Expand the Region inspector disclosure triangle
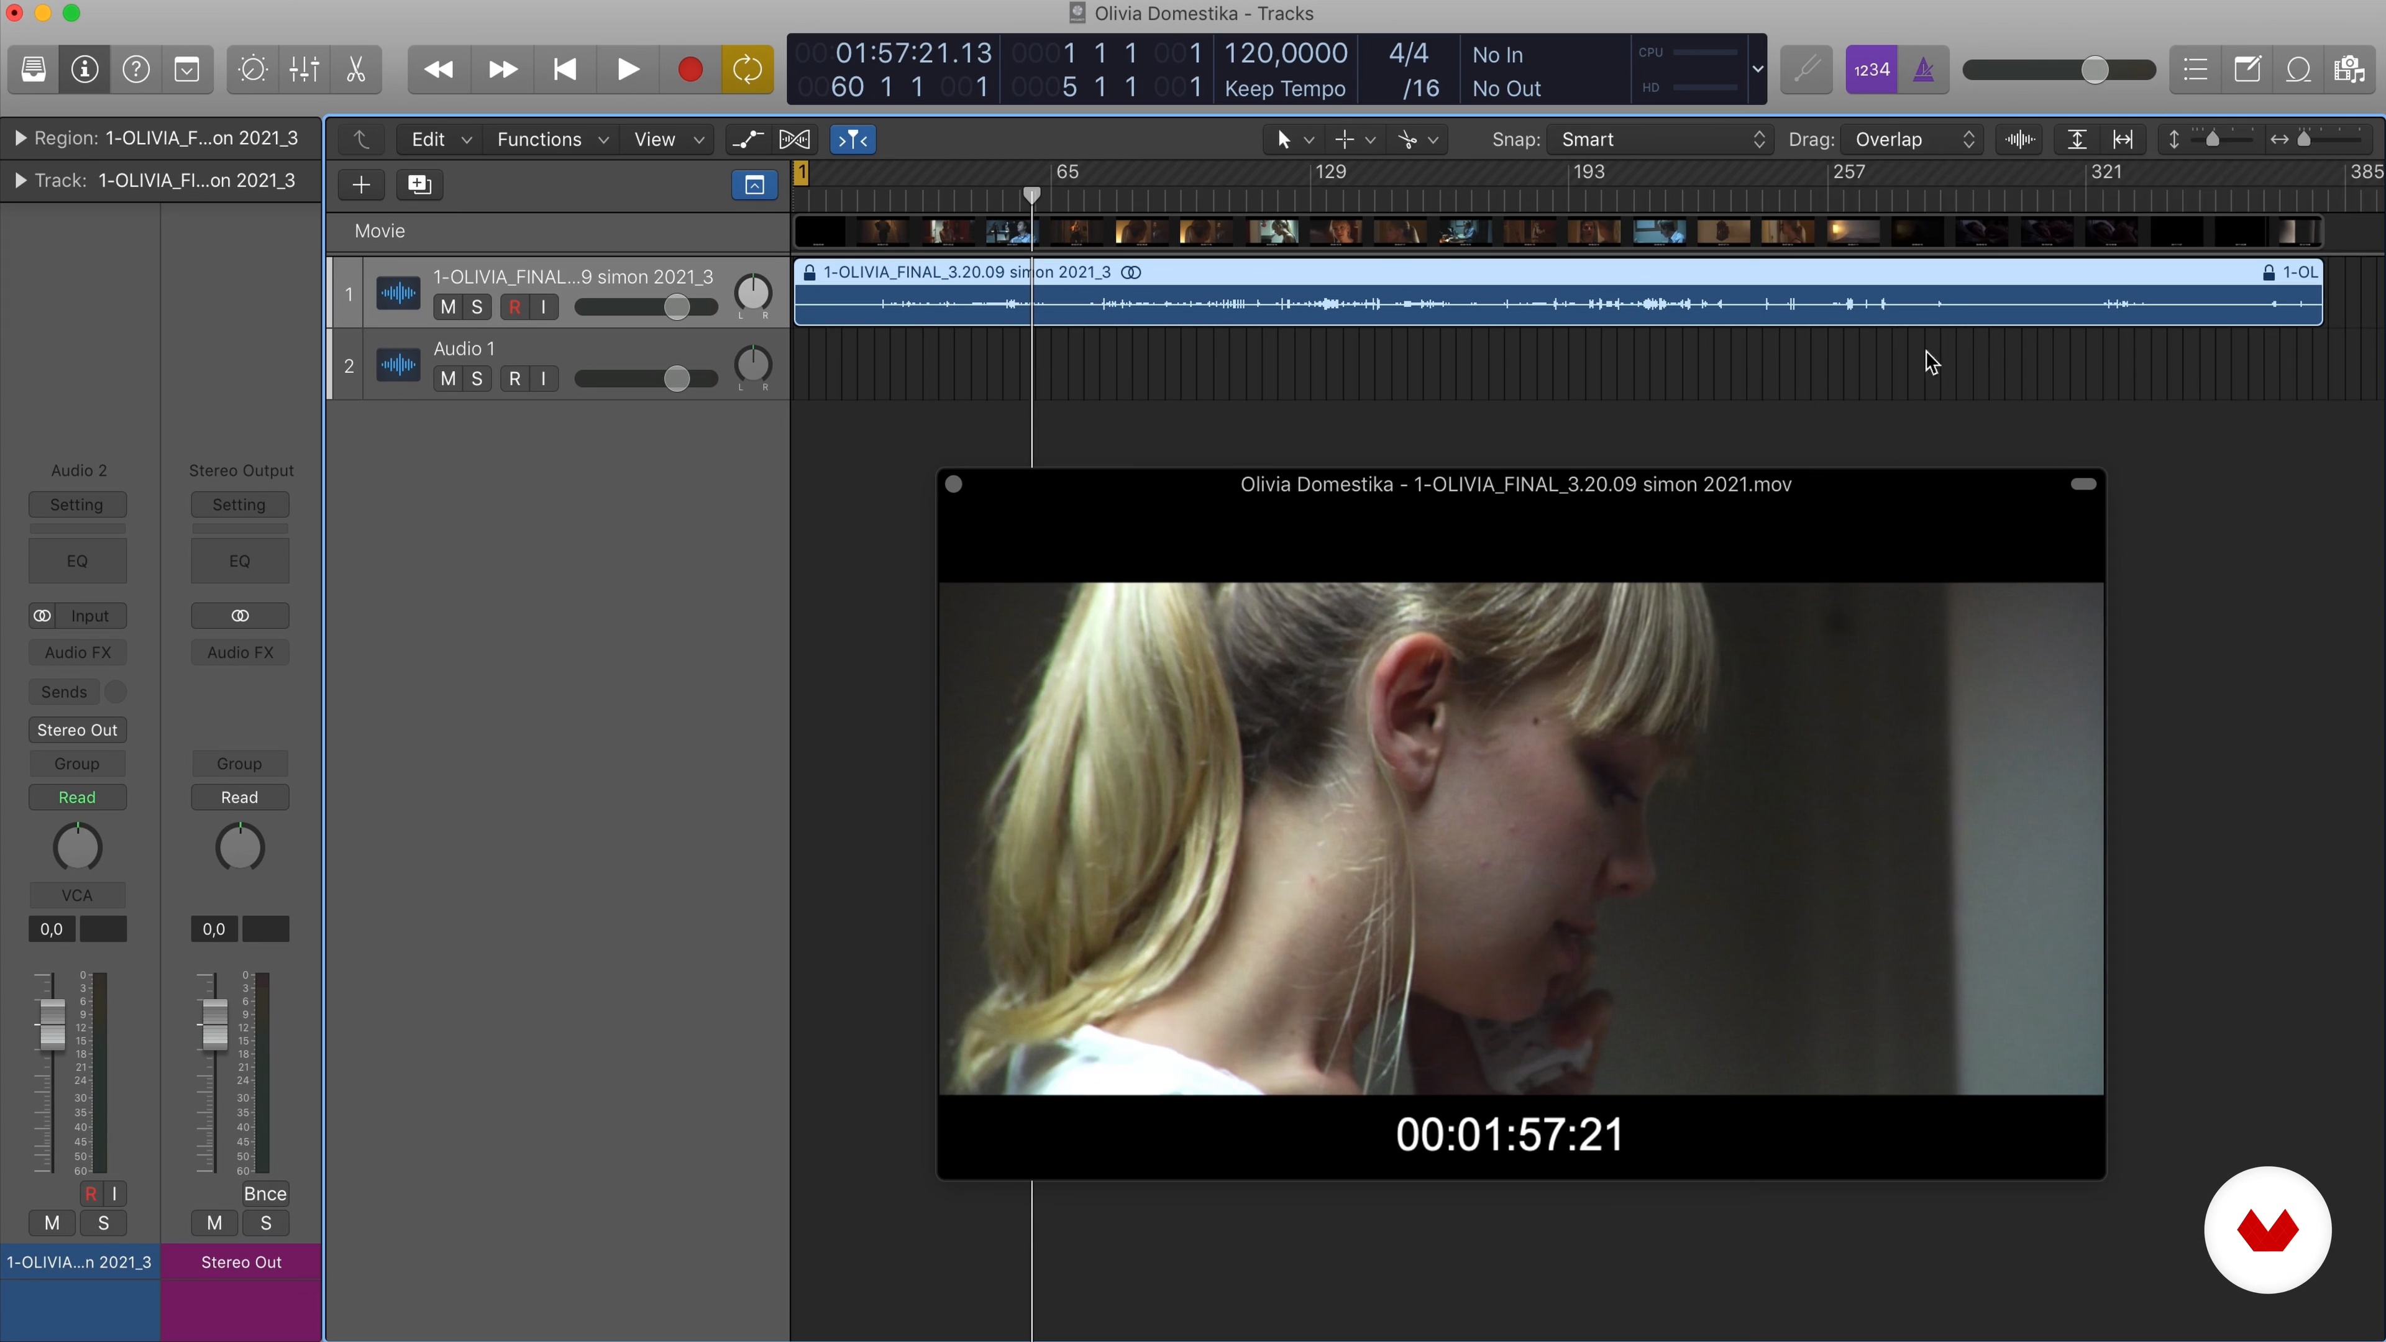Screen dimensions: 2386x1342 (19, 139)
